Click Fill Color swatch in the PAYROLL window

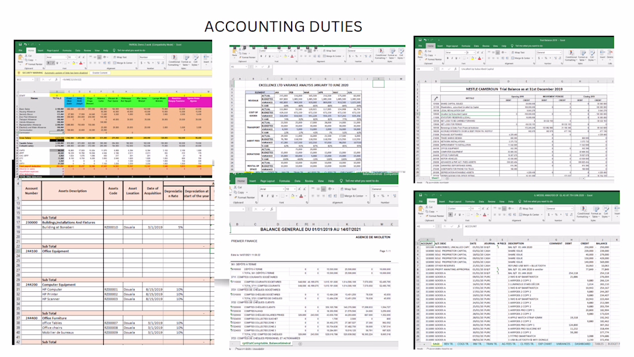click(x=74, y=63)
